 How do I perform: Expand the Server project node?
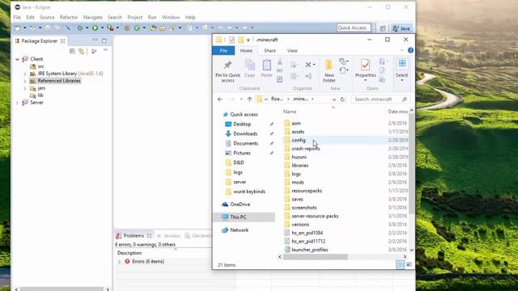point(18,103)
